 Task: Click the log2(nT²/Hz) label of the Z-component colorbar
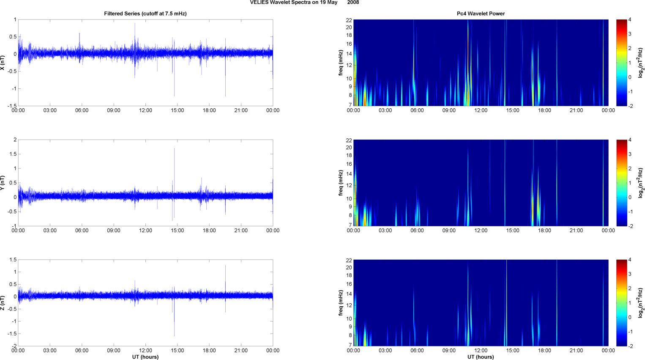click(x=641, y=303)
